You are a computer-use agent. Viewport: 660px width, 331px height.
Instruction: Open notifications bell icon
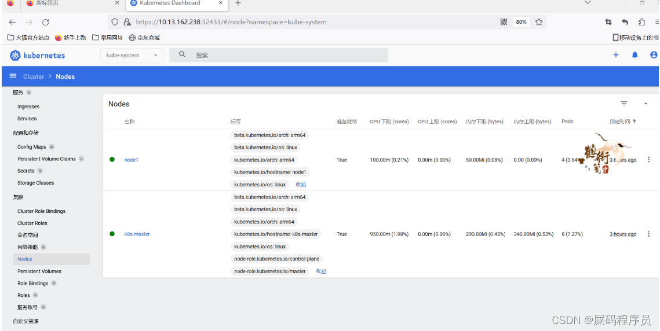tap(635, 54)
